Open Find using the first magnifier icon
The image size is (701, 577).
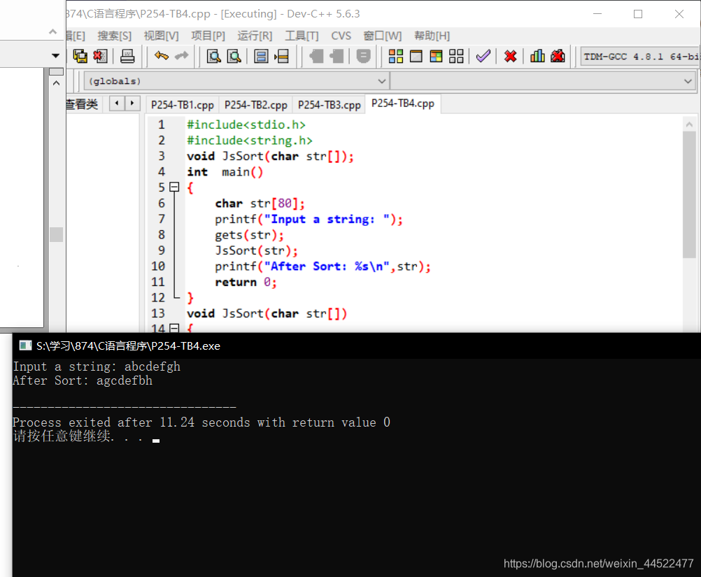214,57
